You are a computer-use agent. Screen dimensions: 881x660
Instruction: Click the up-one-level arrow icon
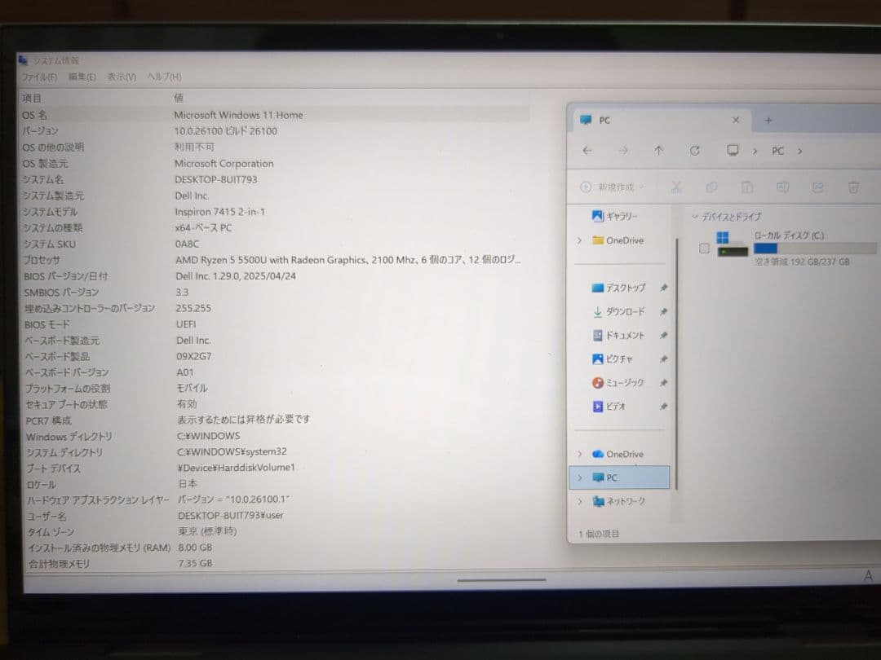[x=659, y=151]
